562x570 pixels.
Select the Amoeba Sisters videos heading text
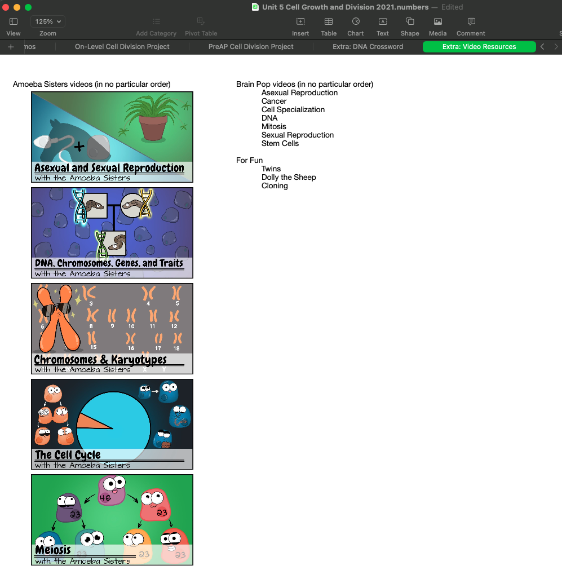click(x=92, y=85)
